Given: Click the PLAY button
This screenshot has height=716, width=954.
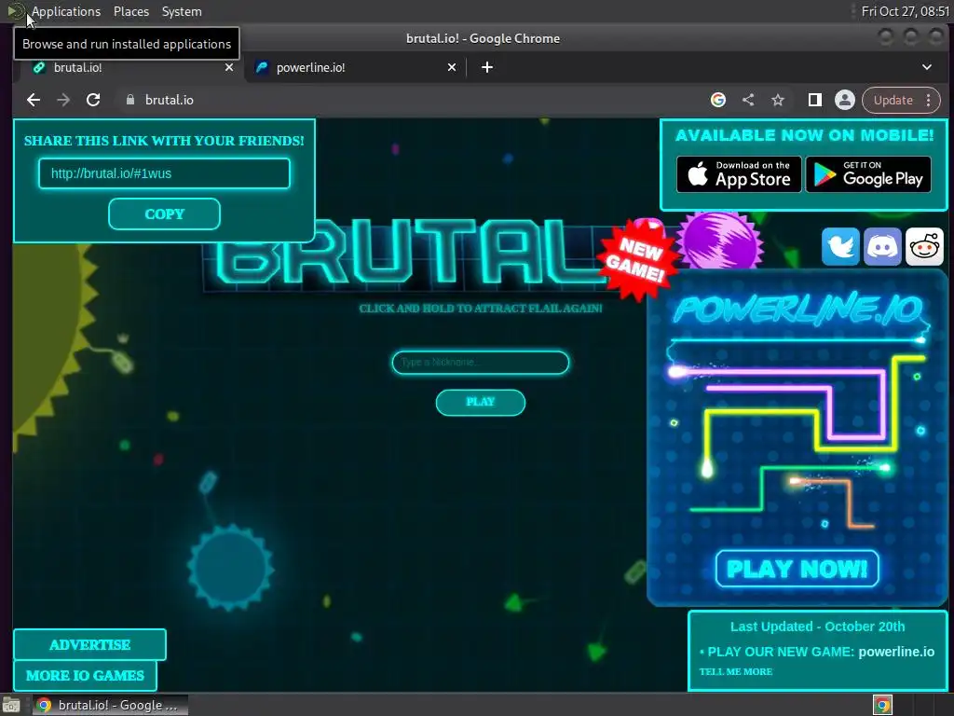Looking at the screenshot, I should coord(480,402).
